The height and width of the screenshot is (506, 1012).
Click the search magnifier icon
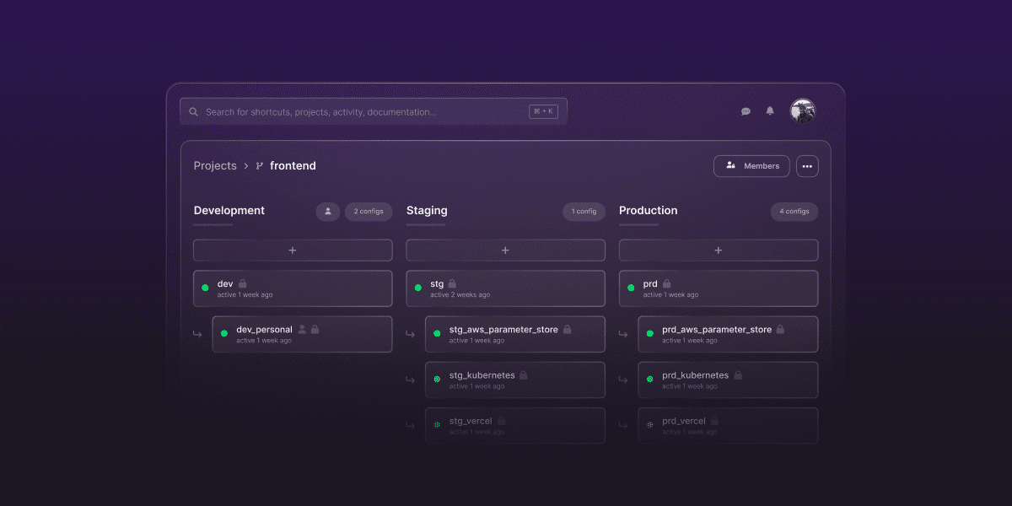click(193, 111)
